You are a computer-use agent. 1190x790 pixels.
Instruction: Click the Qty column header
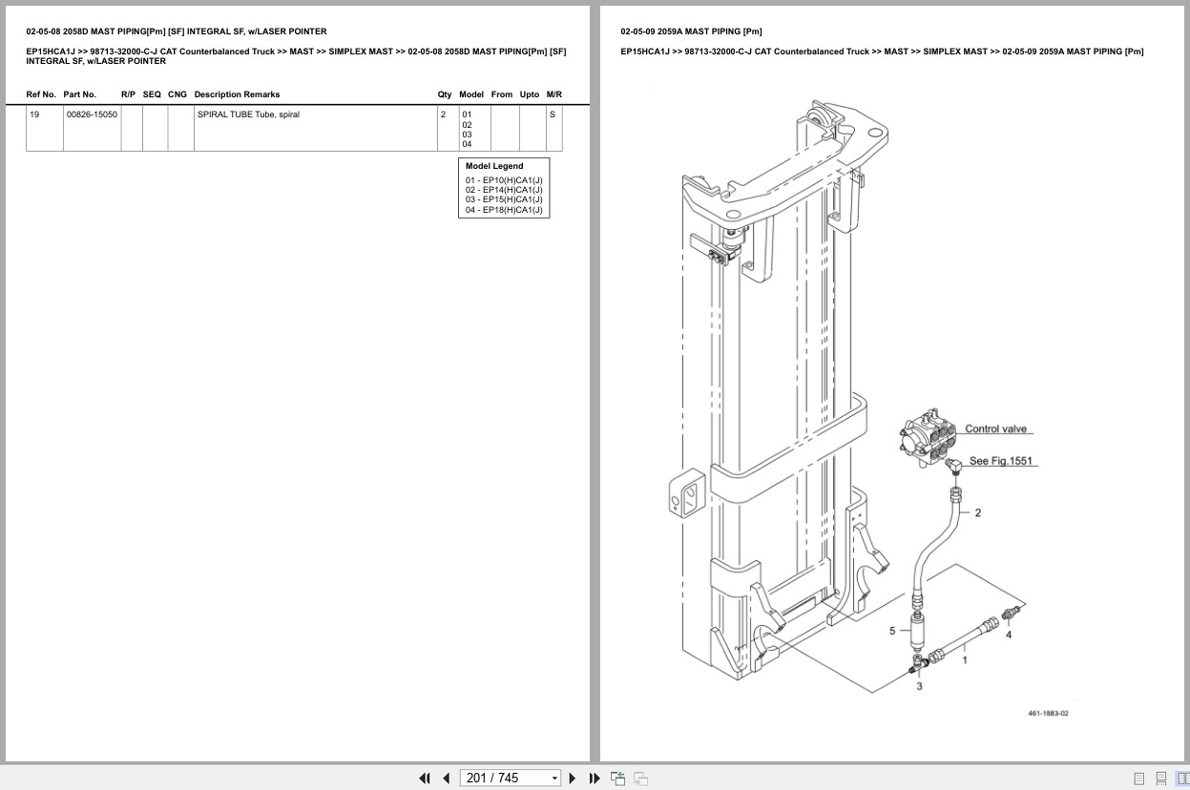pyautogui.click(x=445, y=94)
